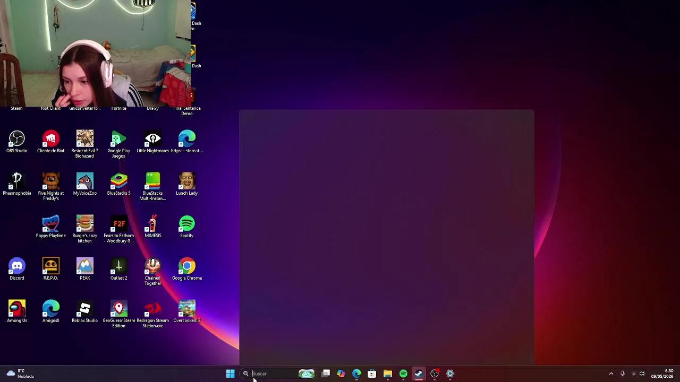The width and height of the screenshot is (680, 382).
Task: Switch to OBS Studio in the taskbar
Action: point(435,374)
